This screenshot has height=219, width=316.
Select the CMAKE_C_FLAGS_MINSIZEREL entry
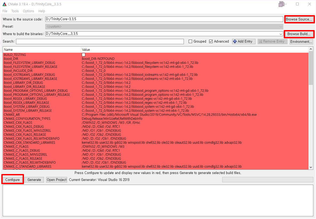click(25, 155)
